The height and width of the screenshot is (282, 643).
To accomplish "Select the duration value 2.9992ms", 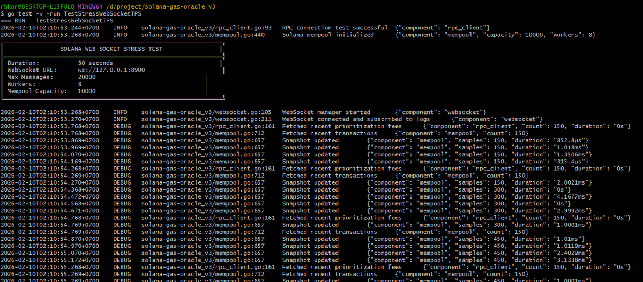I will coord(571,211).
